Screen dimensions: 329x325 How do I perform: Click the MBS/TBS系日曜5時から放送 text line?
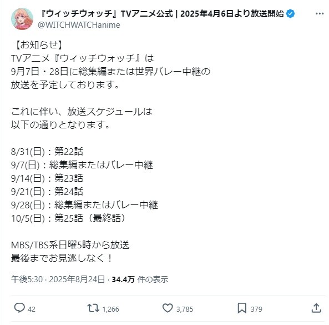(70, 245)
